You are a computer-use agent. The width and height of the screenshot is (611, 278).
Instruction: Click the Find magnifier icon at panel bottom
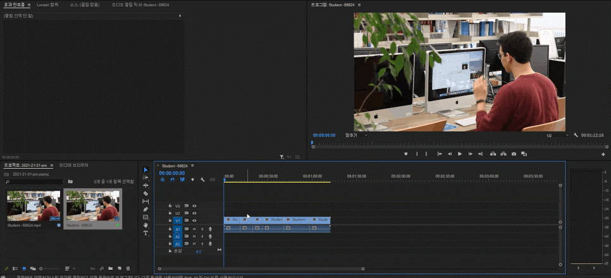pos(101,269)
